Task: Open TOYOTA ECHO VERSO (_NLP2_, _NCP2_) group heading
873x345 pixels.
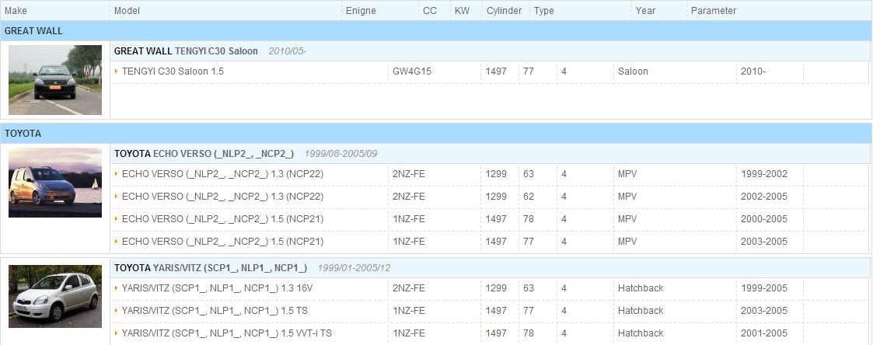Action: (x=204, y=154)
